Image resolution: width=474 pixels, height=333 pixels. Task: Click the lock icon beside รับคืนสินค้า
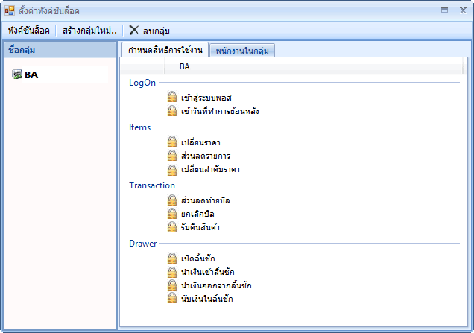(x=172, y=227)
